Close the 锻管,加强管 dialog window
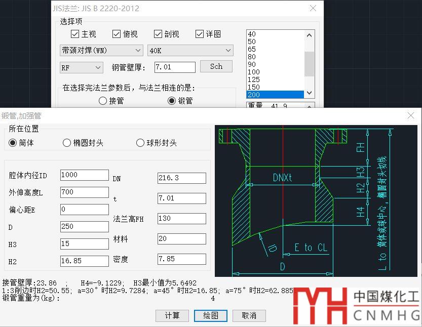This screenshot has width=422, height=327. (411, 115)
